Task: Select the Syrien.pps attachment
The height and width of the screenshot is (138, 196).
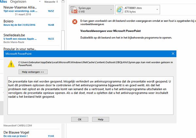Action: 91,9
